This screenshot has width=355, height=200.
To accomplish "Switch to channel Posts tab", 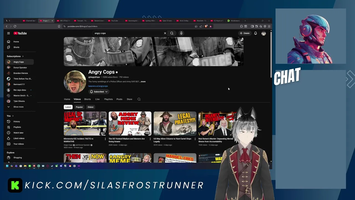I will pyautogui.click(x=119, y=99).
